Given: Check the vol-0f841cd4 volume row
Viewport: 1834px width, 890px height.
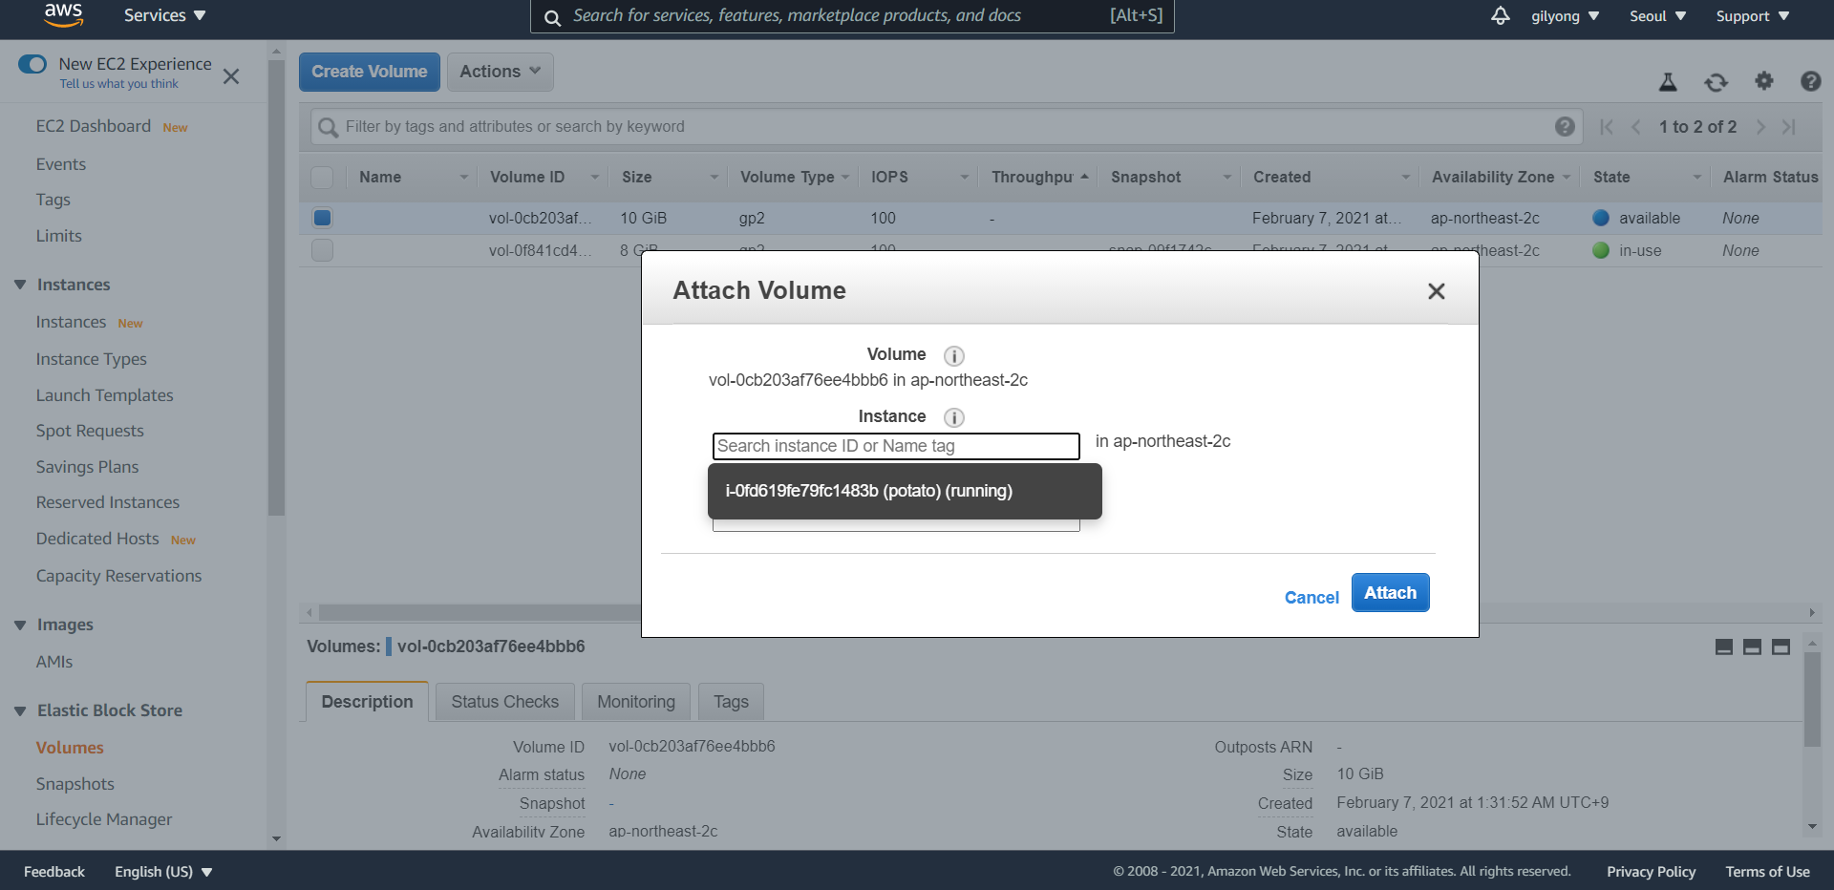Looking at the screenshot, I should click(322, 250).
